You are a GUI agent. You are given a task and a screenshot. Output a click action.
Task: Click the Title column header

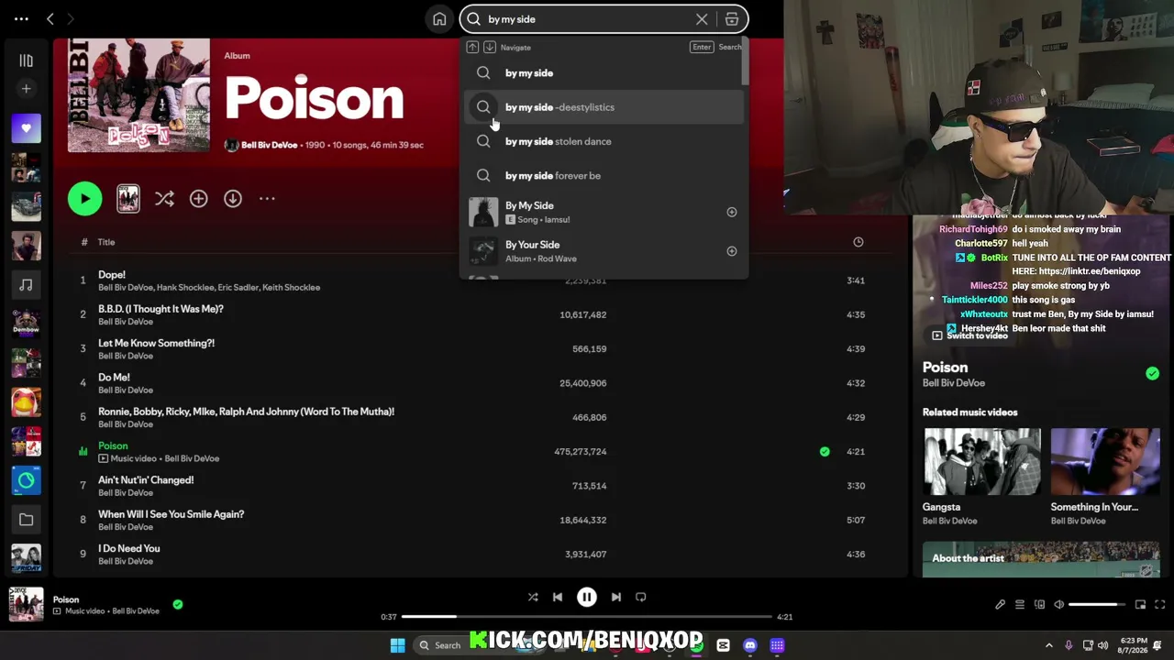pos(106,242)
